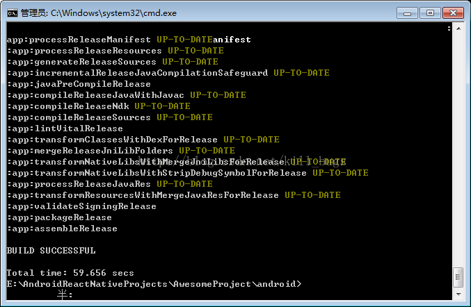This screenshot has width=471, height=307.
Task: Click :app:transformResourcesWithMergeJavaResForRelease line
Action: click(x=174, y=195)
